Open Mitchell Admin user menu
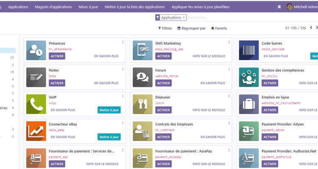Screen dimensions: 318x169 click(x=302, y=7)
